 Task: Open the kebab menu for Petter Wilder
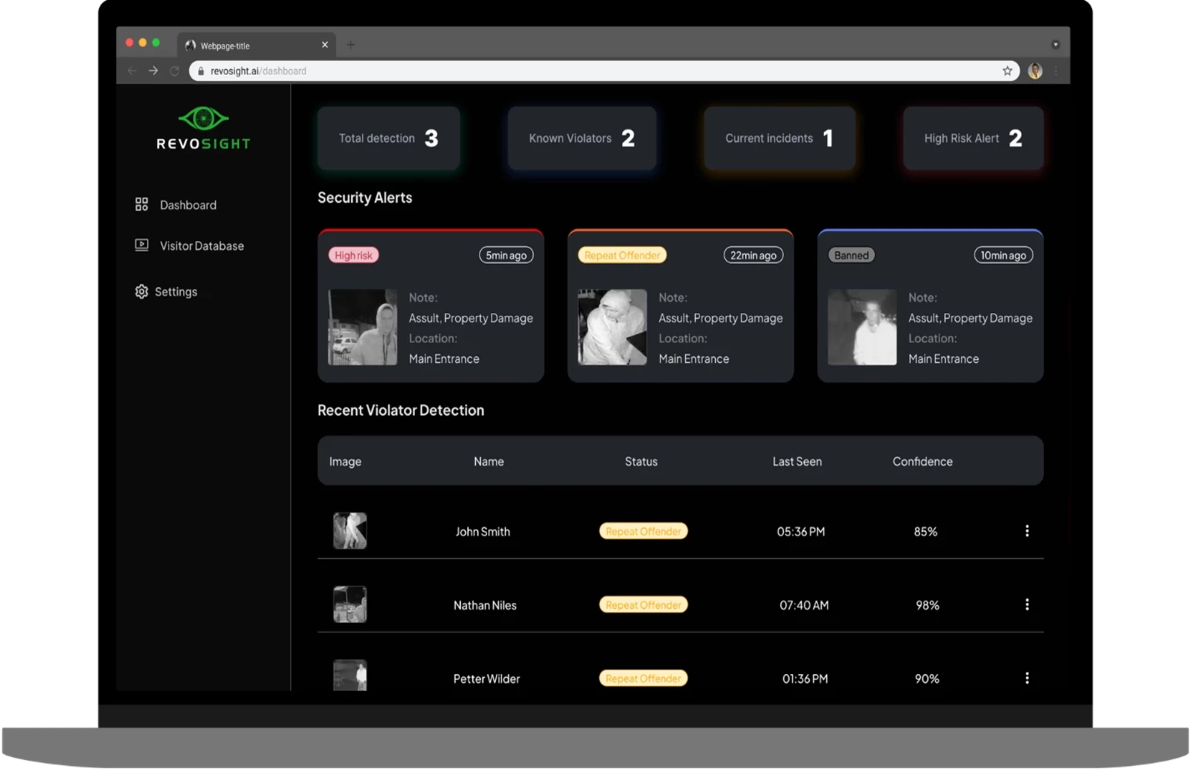point(1027,678)
